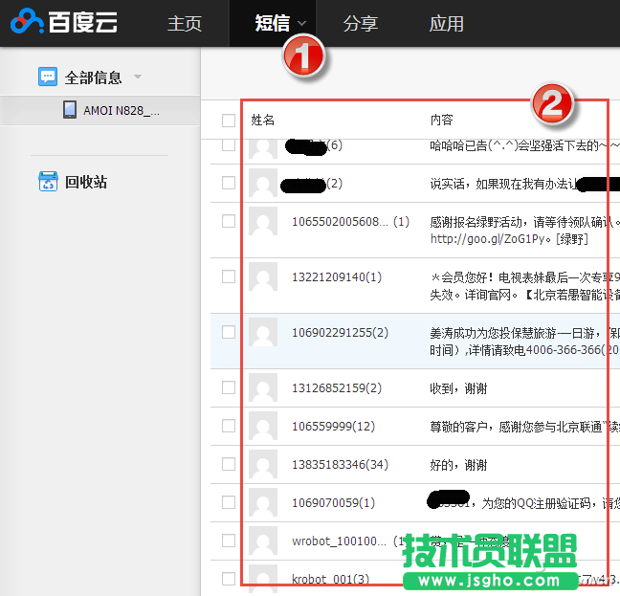The width and height of the screenshot is (620, 596).
Task: Click the Baidu Cloud logo icon
Action: 28,22
